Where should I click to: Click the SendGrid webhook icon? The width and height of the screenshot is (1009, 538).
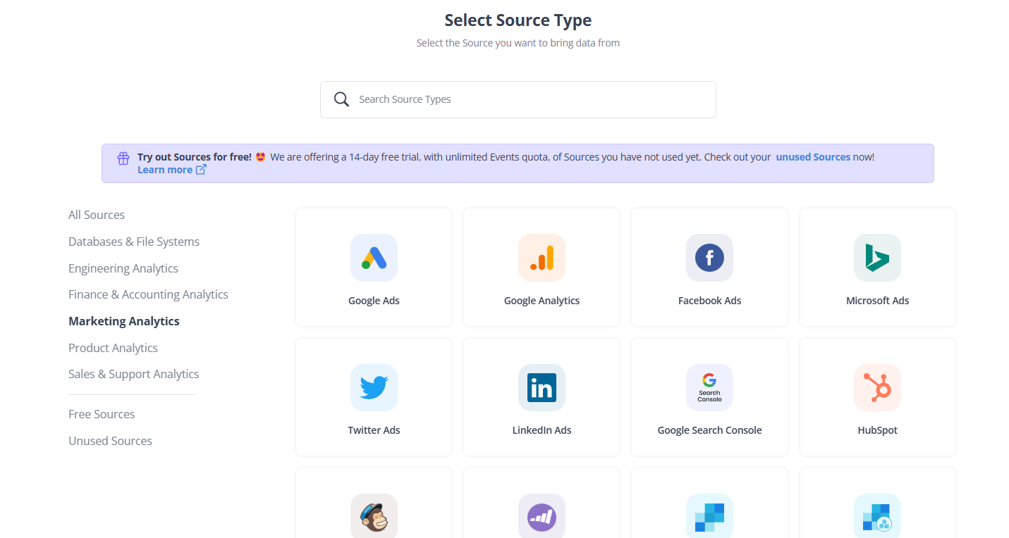[x=877, y=516]
